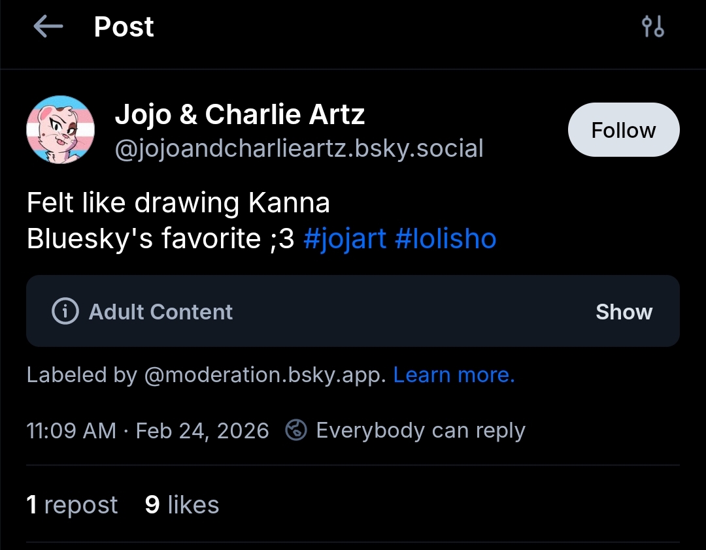Open thread preferences settings icon
706x550 pixels.
click(652, 27)
